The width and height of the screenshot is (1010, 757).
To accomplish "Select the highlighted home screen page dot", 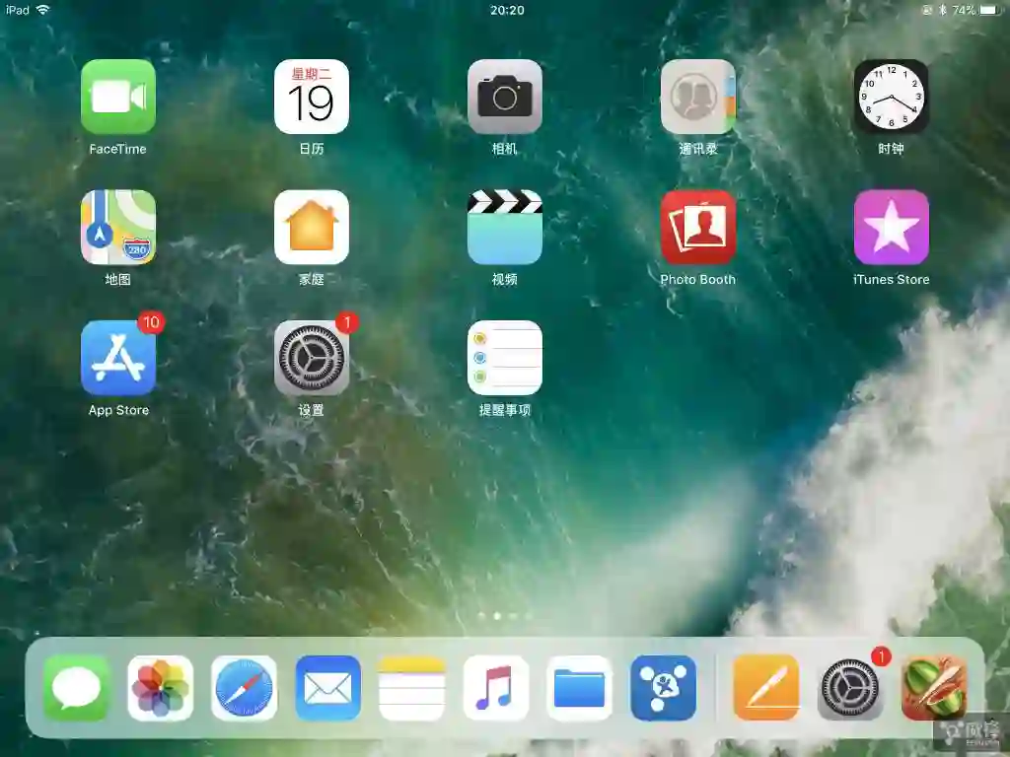I will pos(497,616).
